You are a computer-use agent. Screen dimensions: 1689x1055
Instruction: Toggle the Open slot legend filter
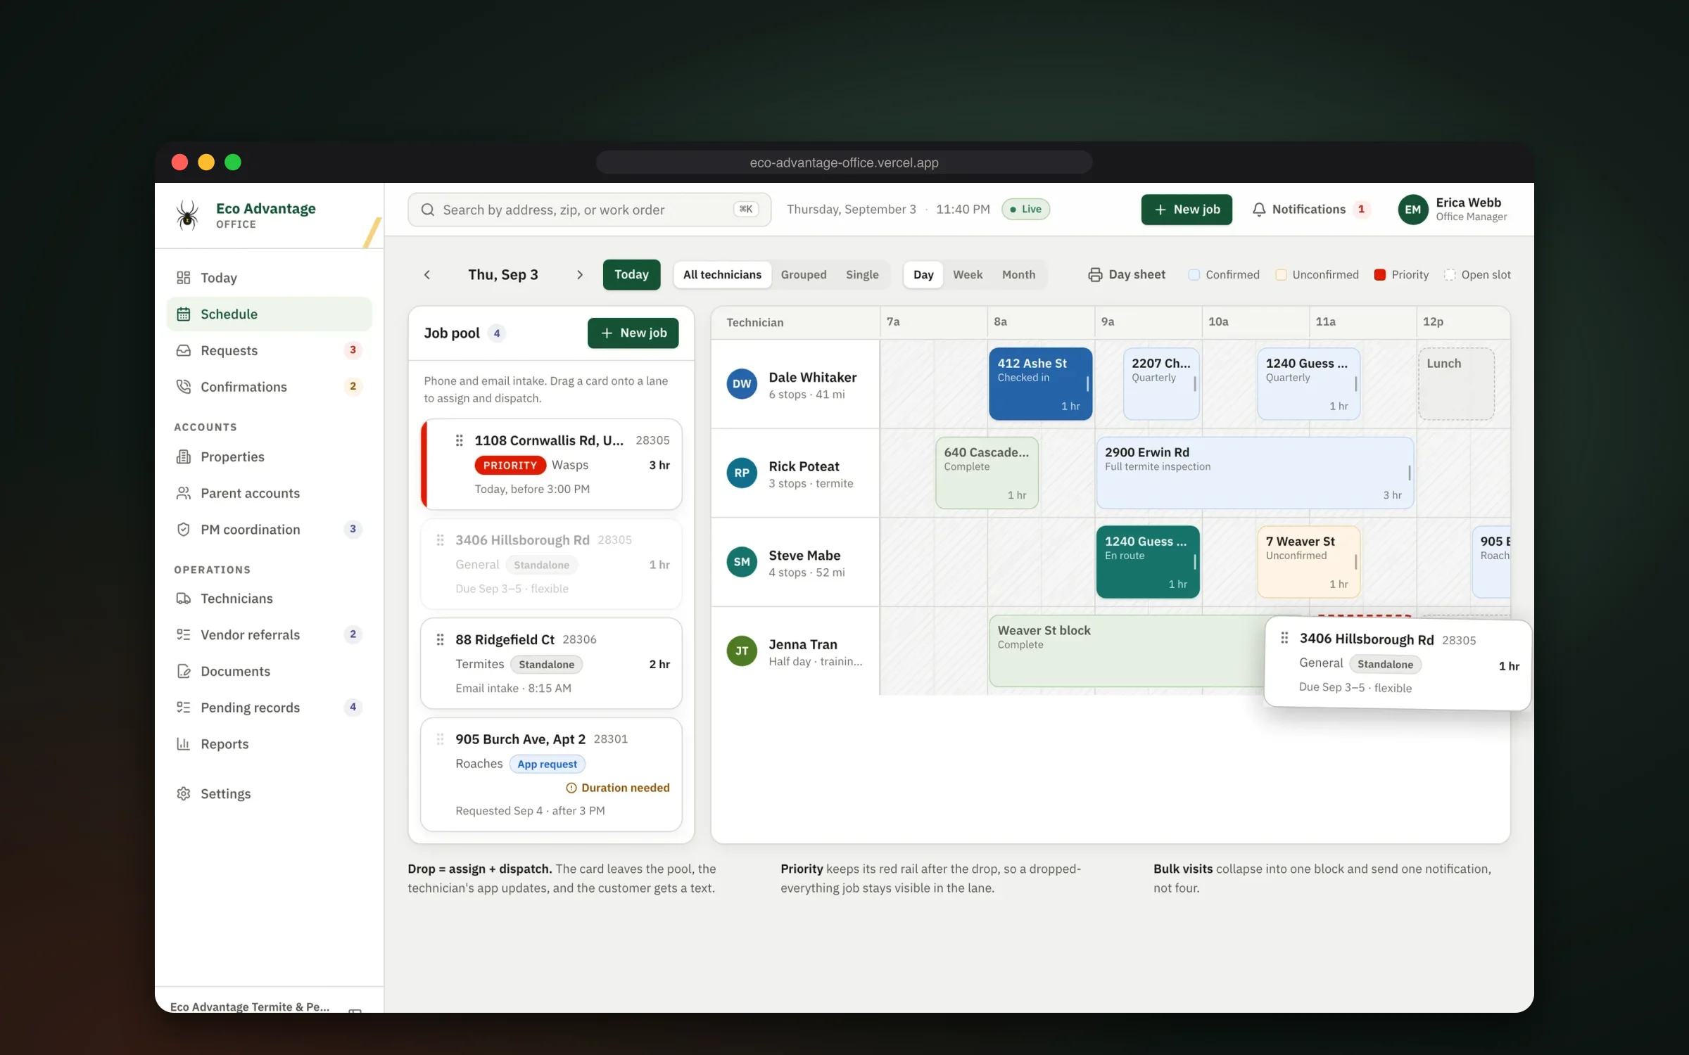pyautogui.click(x=1477, y=275)
